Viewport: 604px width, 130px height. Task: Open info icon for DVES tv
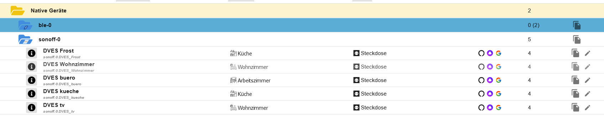(32, 107)
